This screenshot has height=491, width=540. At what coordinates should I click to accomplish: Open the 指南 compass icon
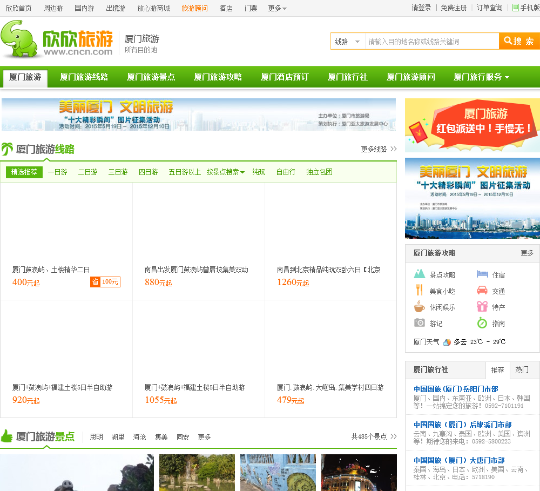click(482, 323)
